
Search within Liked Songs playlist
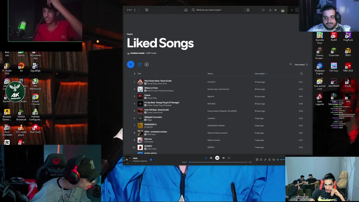tap(291, 64)
